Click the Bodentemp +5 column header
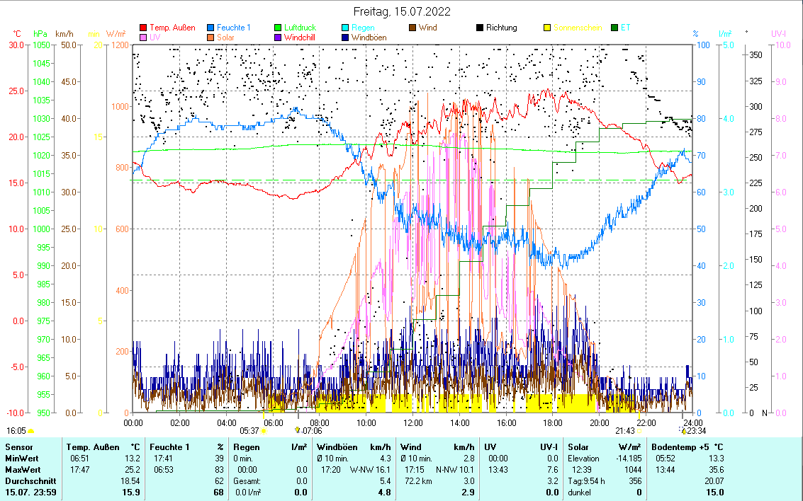 pos(686,447)
